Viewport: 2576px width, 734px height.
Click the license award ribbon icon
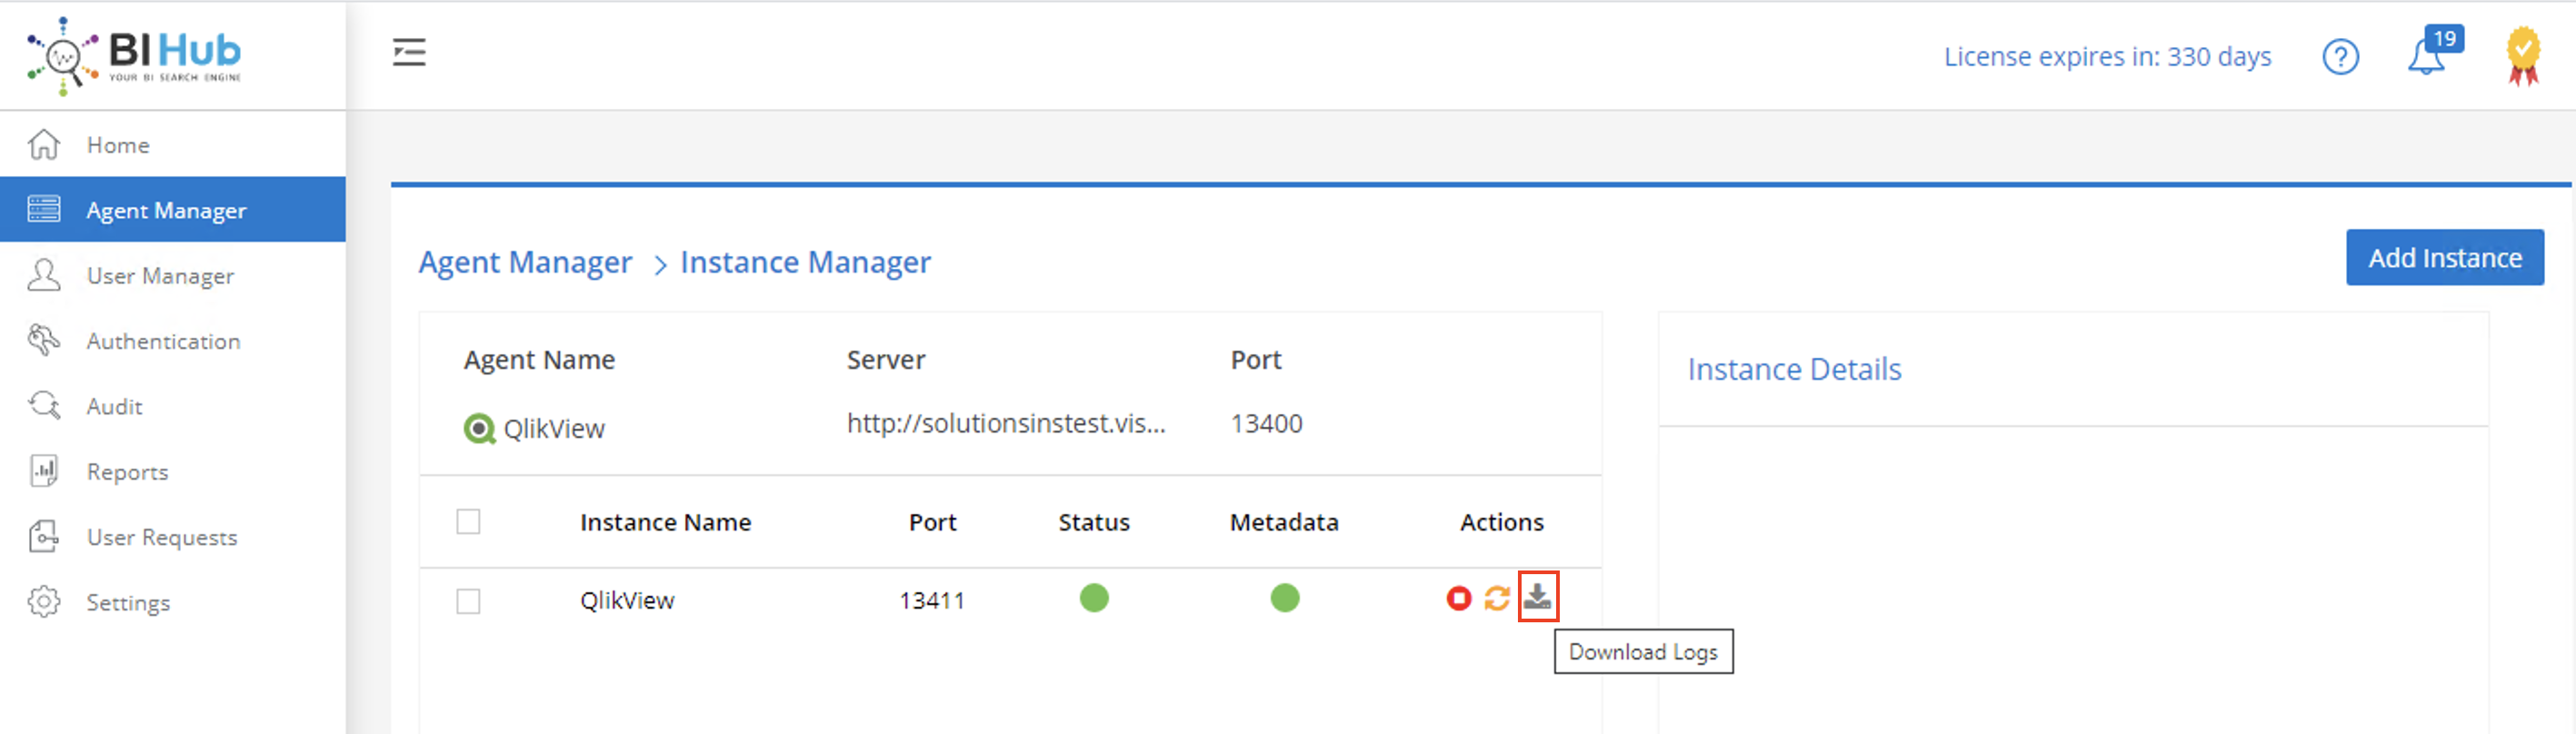point(2523,55)
